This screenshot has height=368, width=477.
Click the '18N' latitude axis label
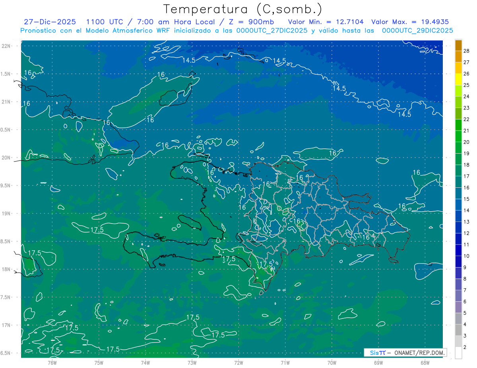6,269
